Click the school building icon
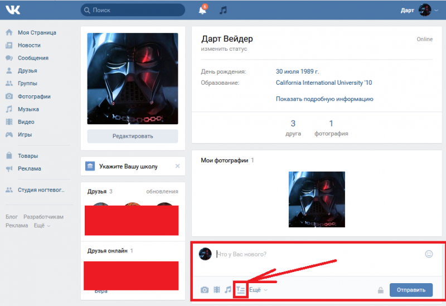This screenshot has width=446, height=306. (90, 166)
